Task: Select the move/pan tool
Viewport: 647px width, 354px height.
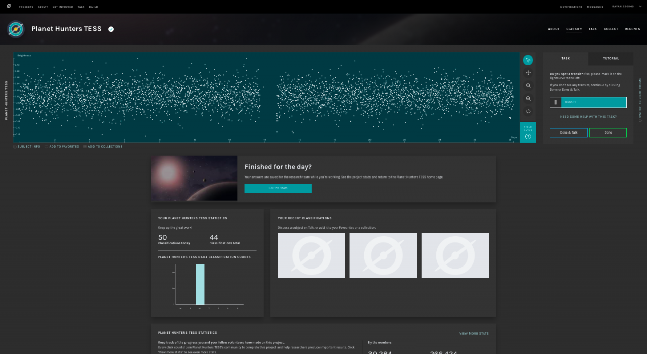Action: click(528, 73)
